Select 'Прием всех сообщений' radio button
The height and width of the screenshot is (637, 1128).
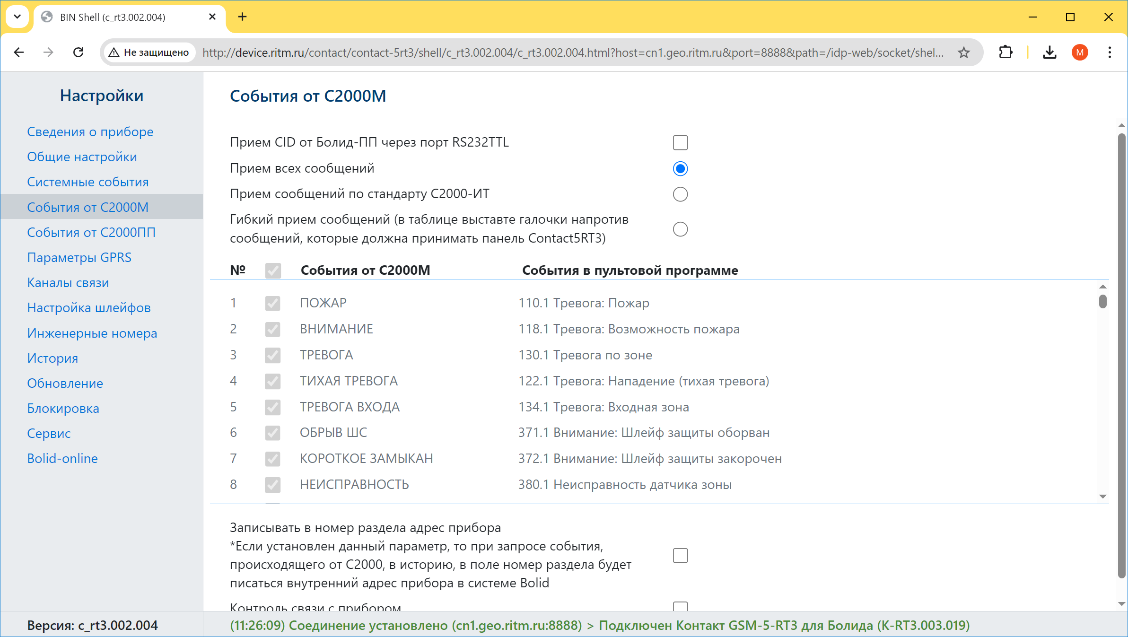[x=680, y=168]
